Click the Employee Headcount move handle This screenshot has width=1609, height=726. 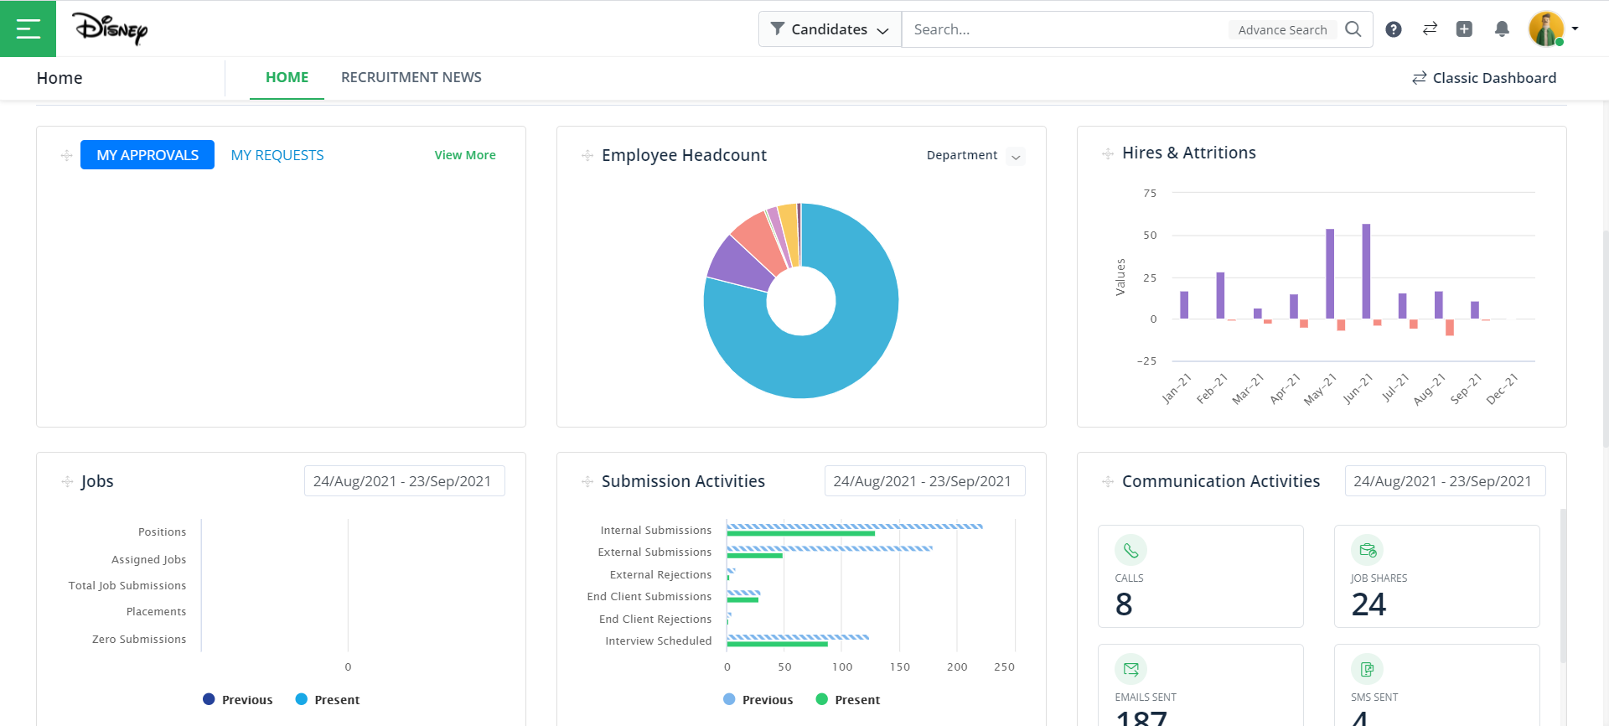click(x=587, y=155)
